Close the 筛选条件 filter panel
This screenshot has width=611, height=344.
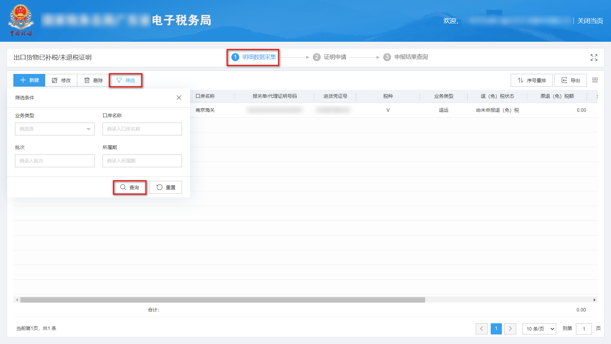[179, 98]
